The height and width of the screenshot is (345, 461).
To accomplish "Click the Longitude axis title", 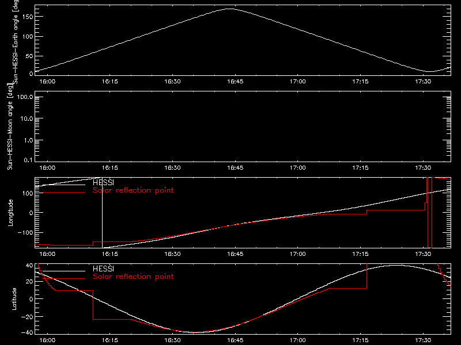I will point(10,213).
